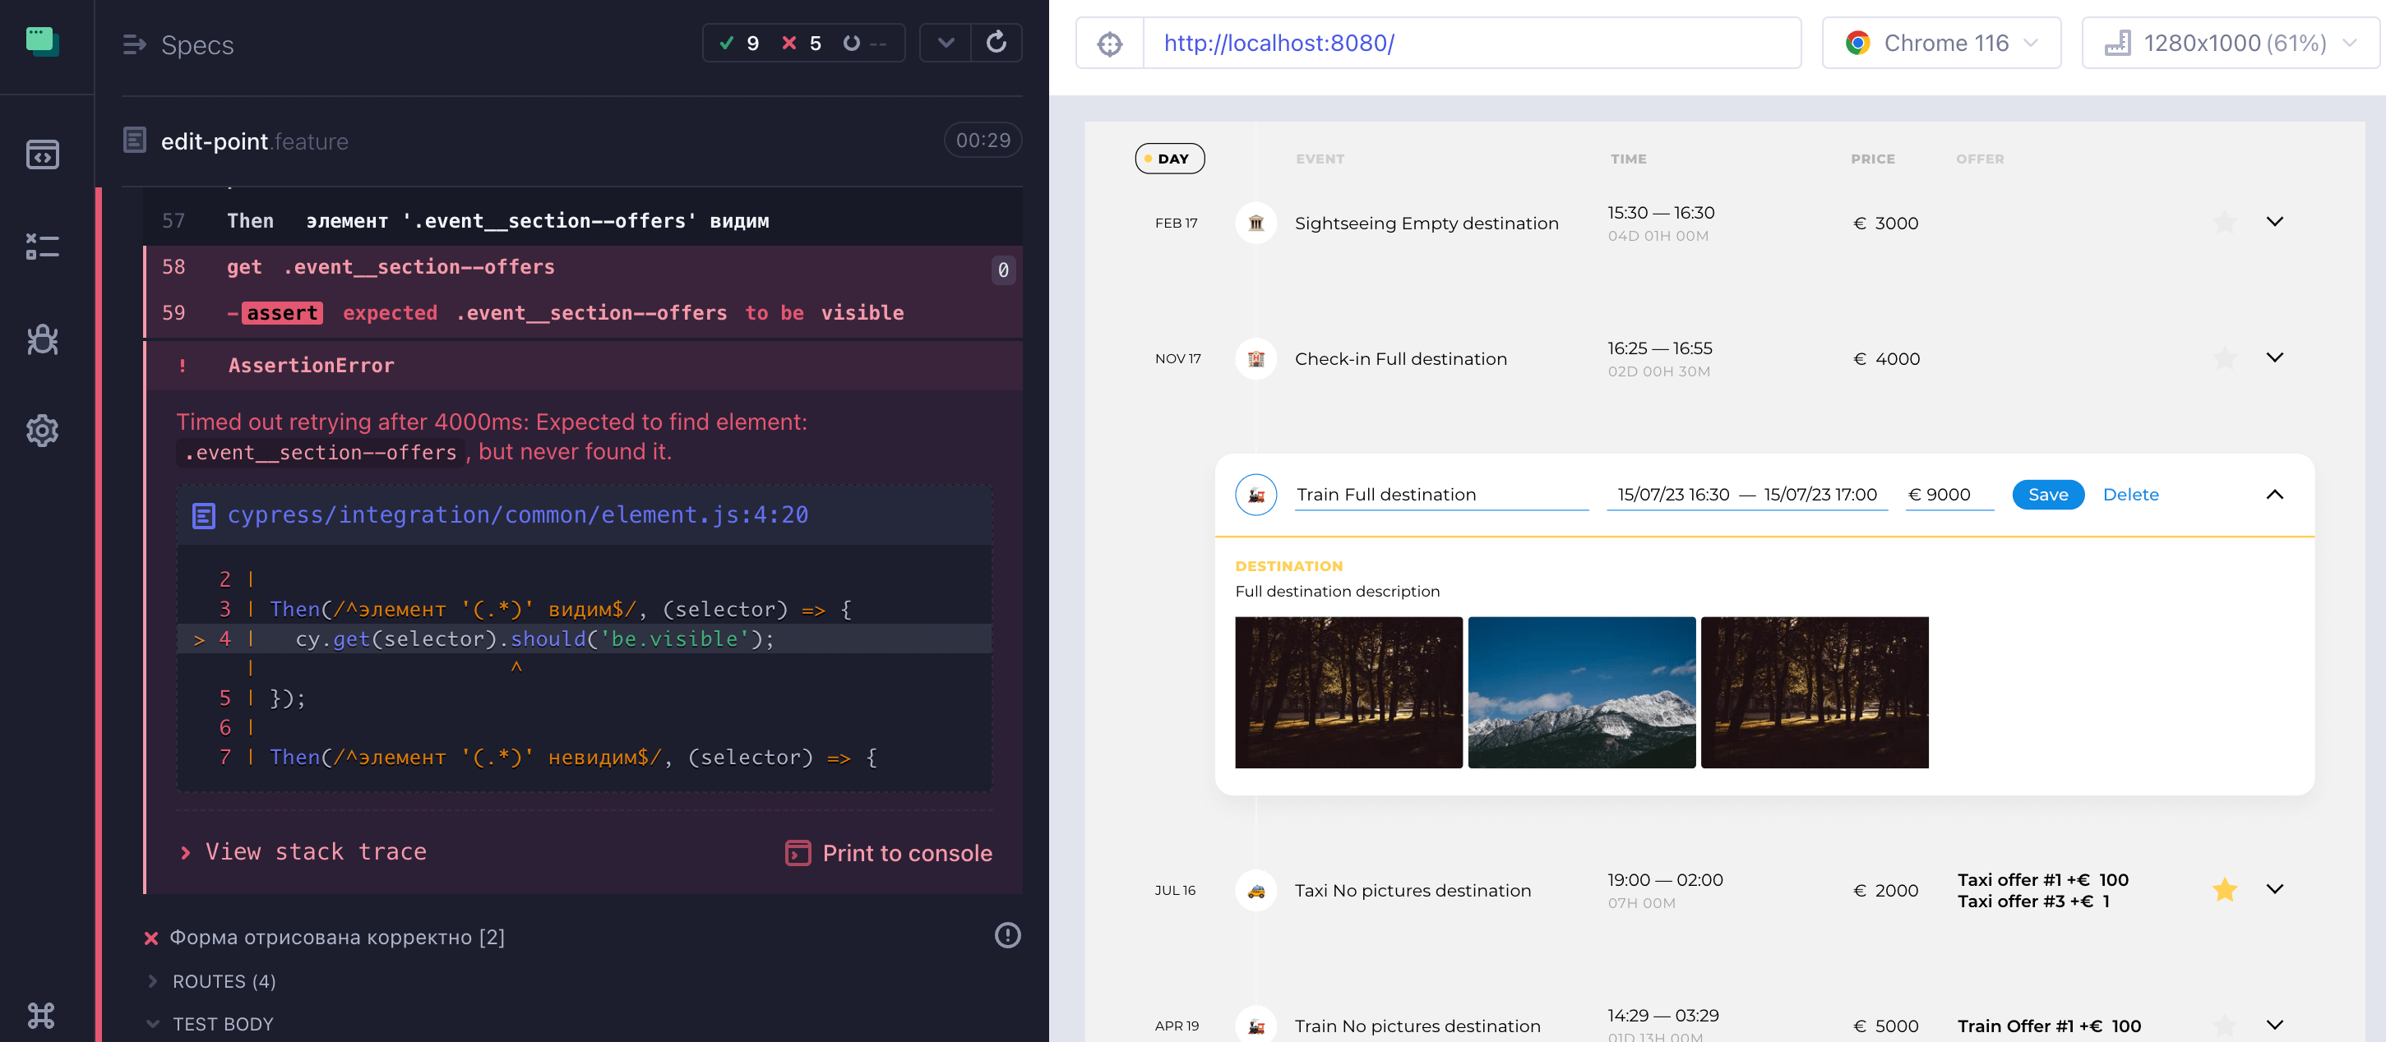Open the Specs sidebar icon
Viewport: 2386px width, 1042px height.
[x=43, y=154]
